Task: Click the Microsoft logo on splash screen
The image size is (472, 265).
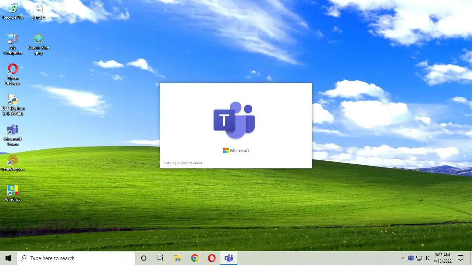Action: click(236, 150)
